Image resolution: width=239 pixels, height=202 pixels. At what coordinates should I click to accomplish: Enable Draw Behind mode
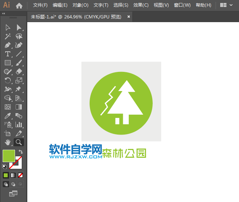point(13,184)
